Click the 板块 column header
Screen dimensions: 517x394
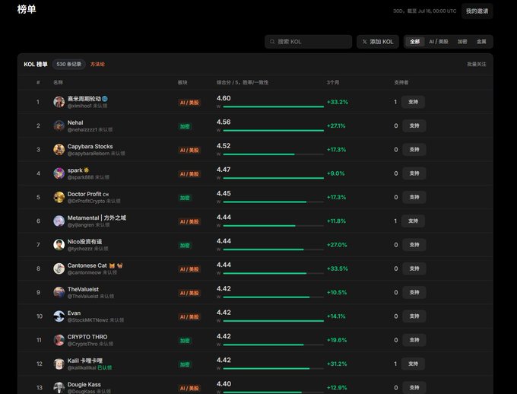tap(182, 82)
